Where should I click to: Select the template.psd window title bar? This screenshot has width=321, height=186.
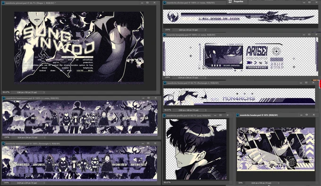(241, 35)
